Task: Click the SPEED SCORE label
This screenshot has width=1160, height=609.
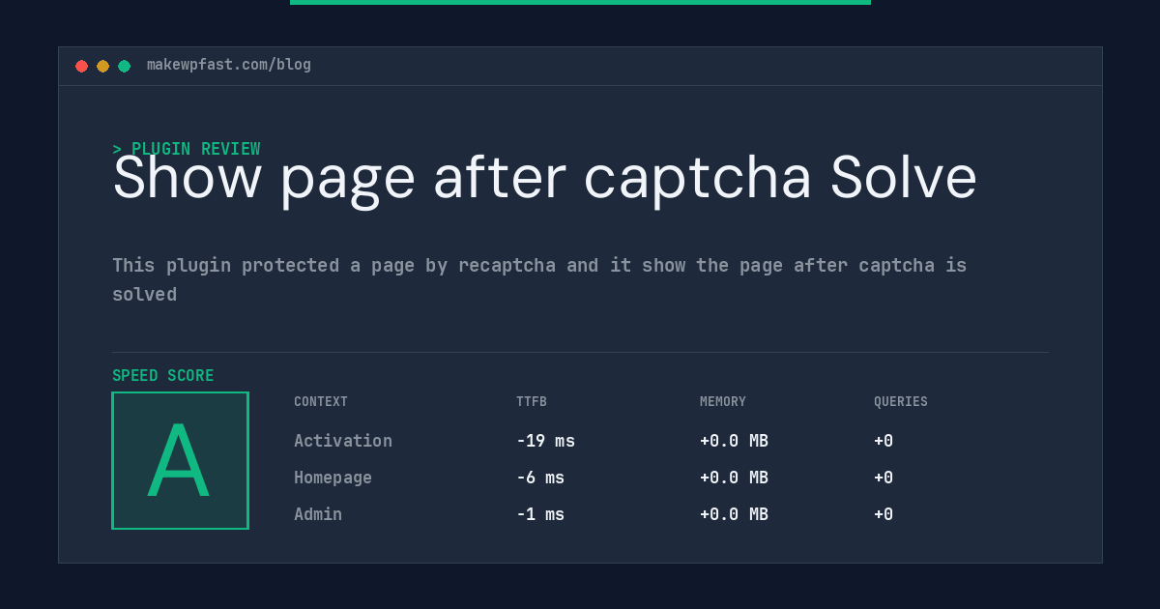Action: point(163,376)
